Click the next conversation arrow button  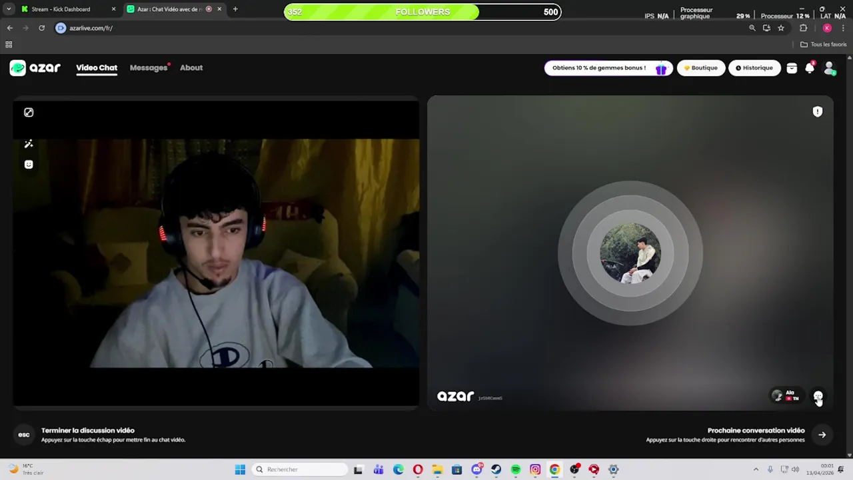[x=822, y=435]
